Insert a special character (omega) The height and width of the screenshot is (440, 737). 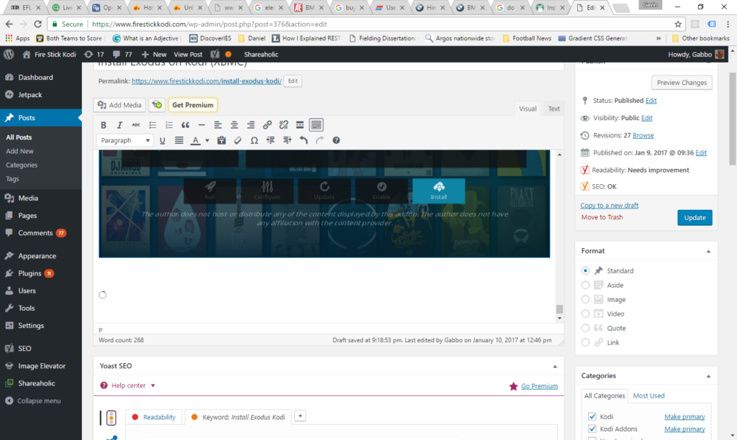tap(254, 140)
